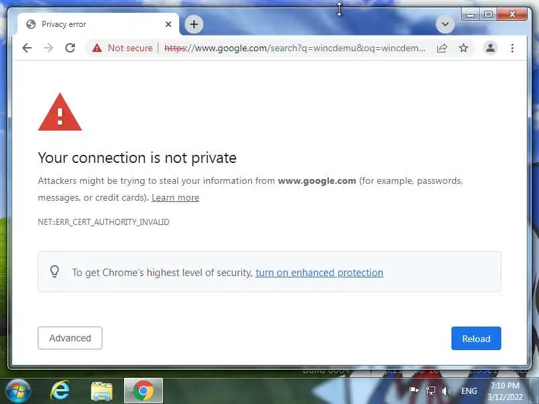The width and height of the screenshot is (539, 404).
Task: Close the Privacy error tab
Action: (x=168, y=24)
